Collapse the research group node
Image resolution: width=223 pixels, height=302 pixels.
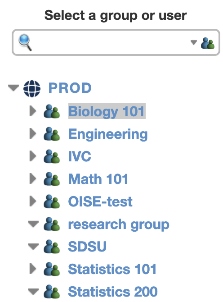(x=33, y=224)
